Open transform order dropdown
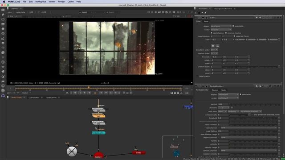 click(214, 50)
